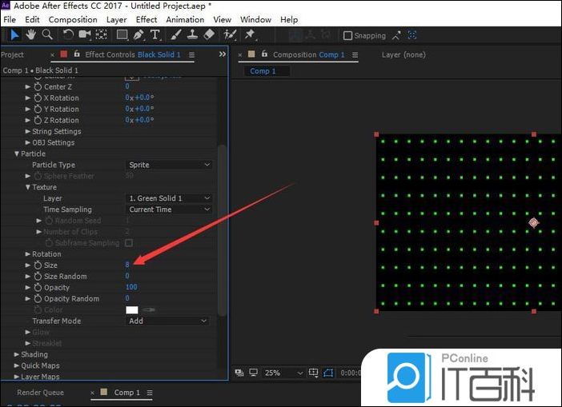Select the Type text tool
Viewport: 562px width, 407px height.
coord(155,34)
